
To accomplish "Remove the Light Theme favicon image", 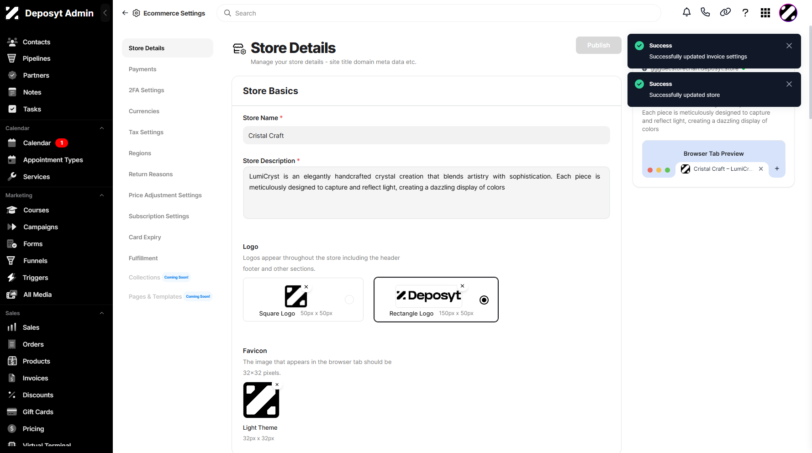I will [277, 385].
